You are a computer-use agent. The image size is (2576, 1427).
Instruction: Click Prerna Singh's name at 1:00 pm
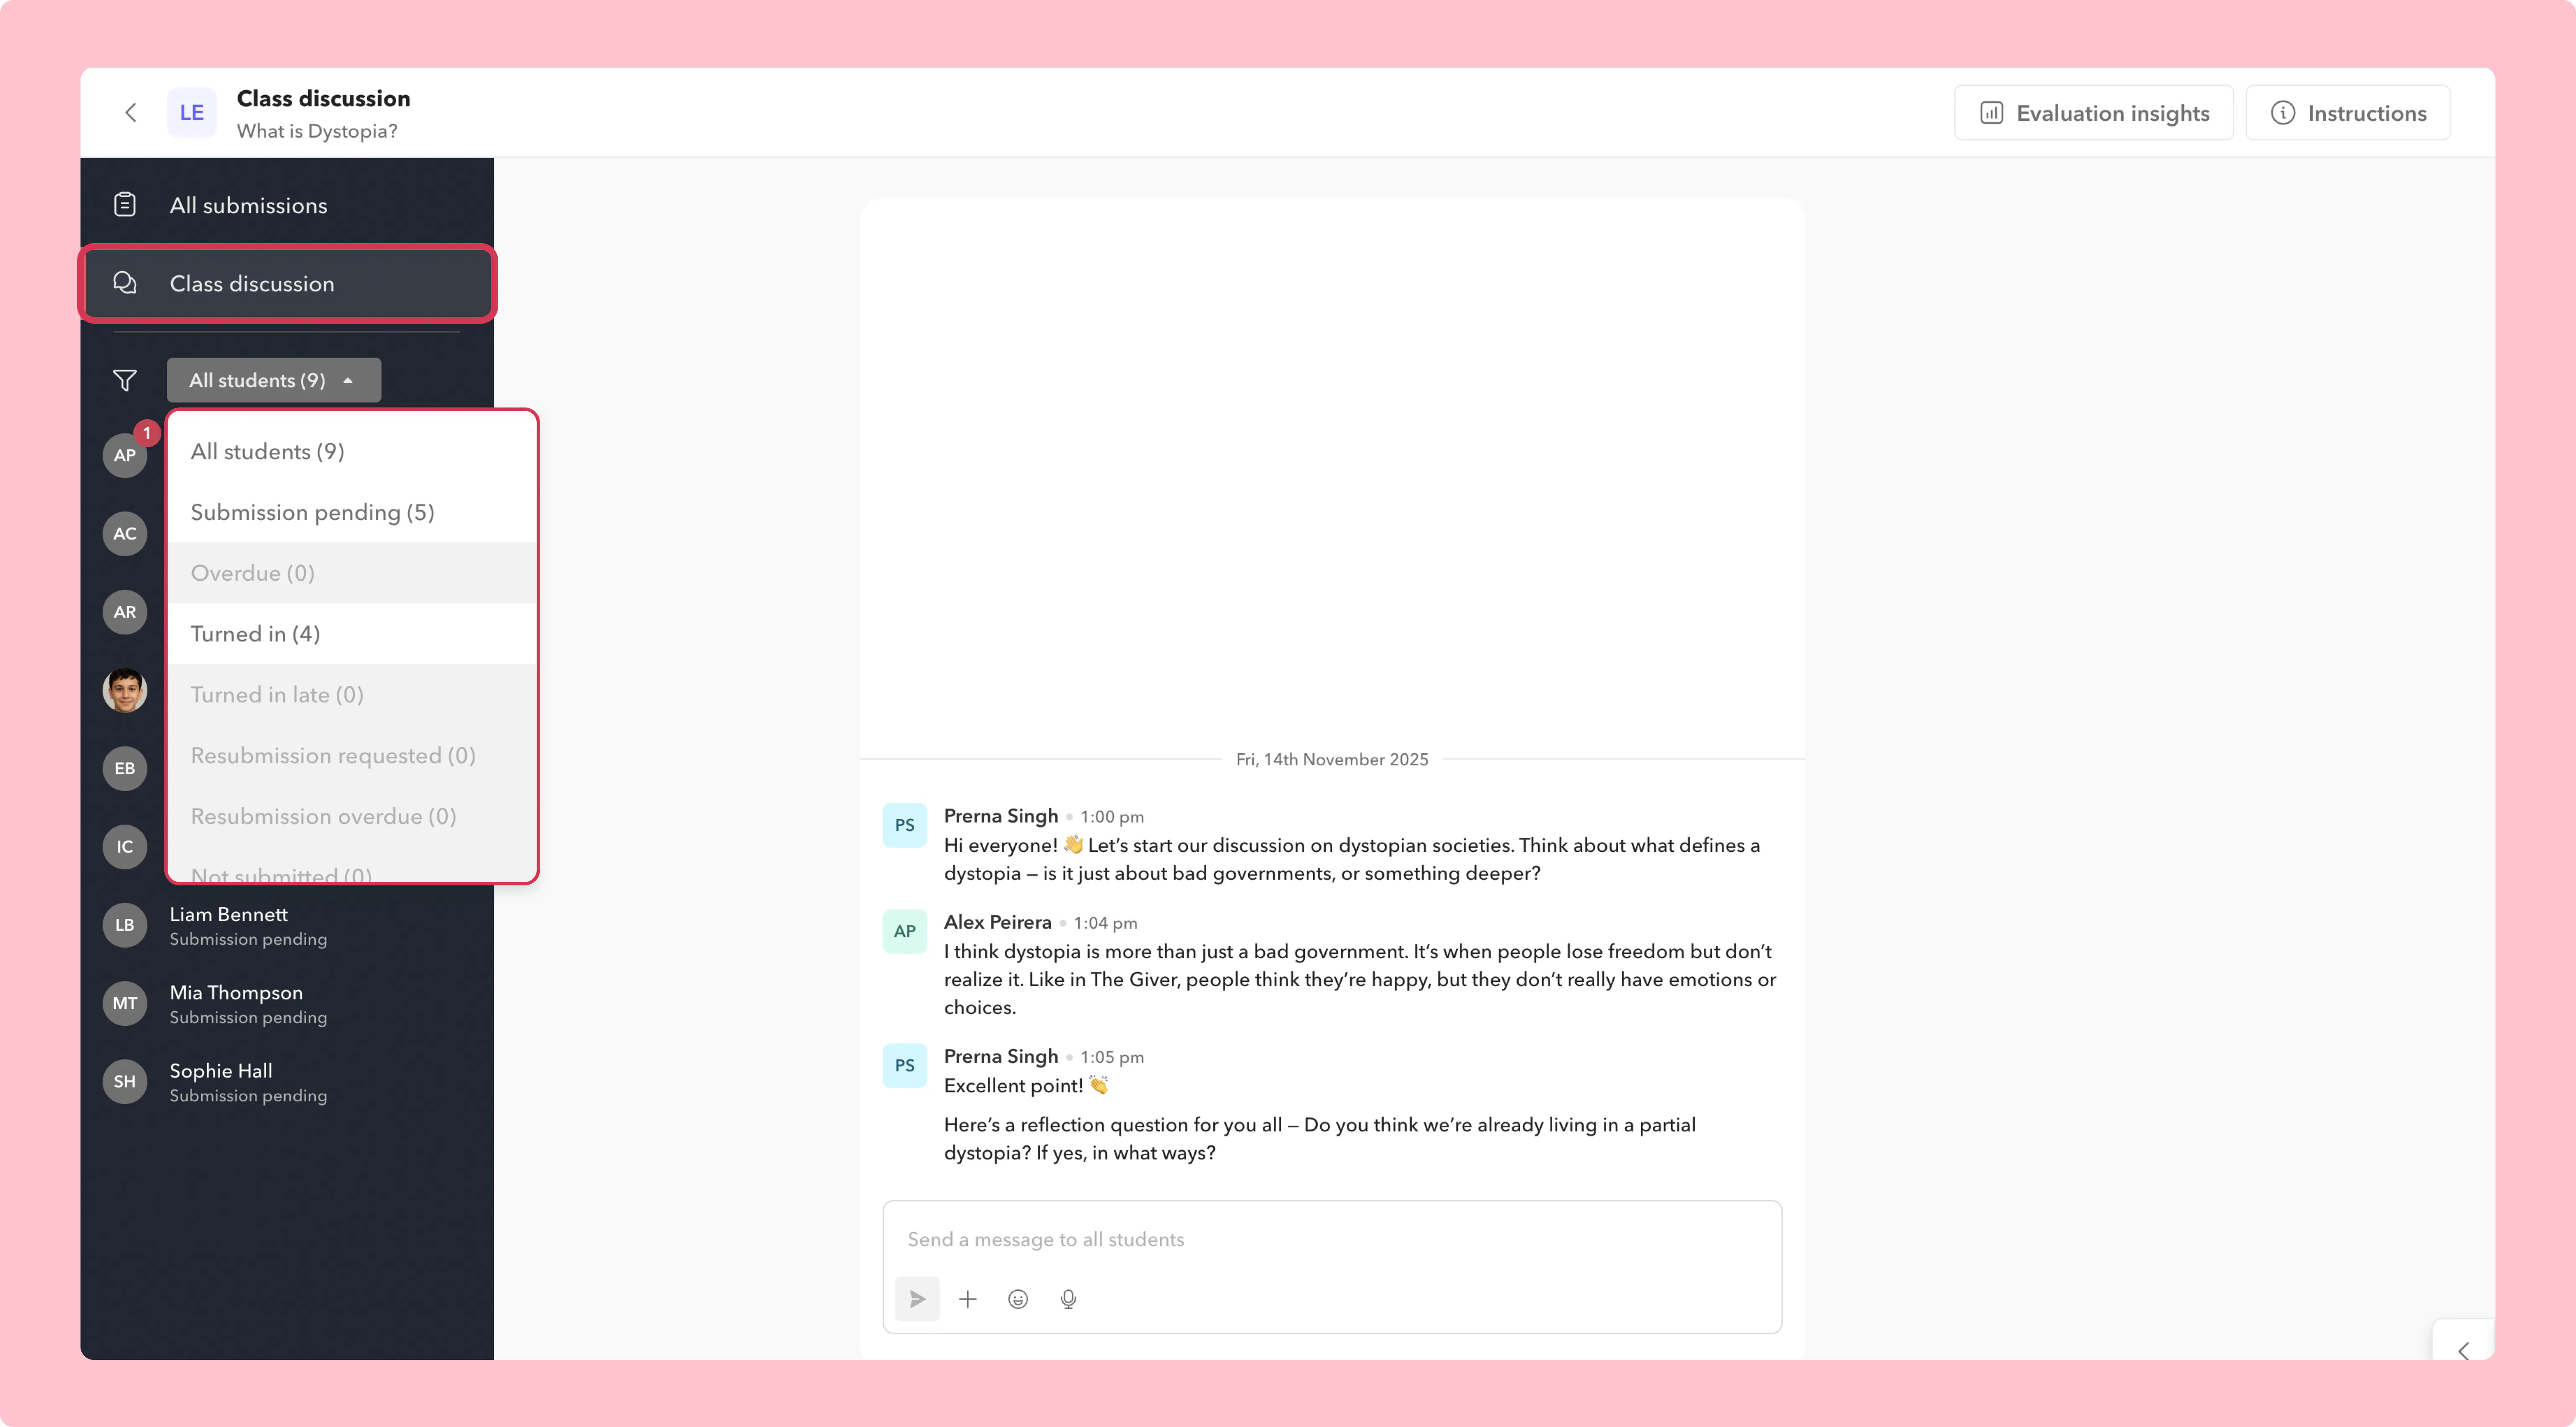tap(1001, 816)
